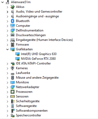Click the Mäuse und andere Zeigegeräte mouse icon
The width and height of the screenshot is (98, 119).
(x=13, y=78)
